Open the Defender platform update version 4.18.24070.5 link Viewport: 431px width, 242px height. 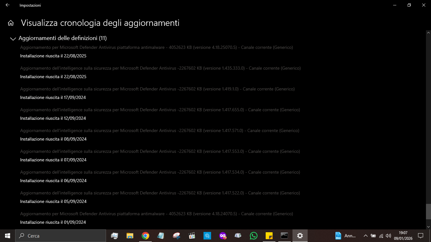[156, 214]
